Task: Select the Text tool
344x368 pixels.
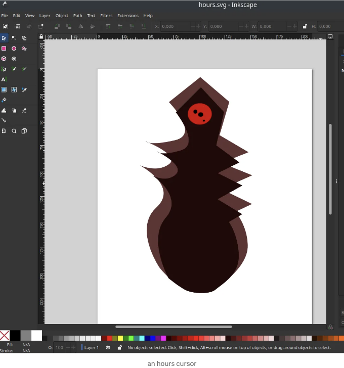Action: pyautogui.click(x=4, y=79)
